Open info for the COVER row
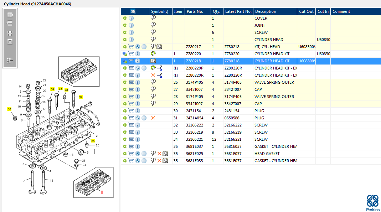 (131, 18)
